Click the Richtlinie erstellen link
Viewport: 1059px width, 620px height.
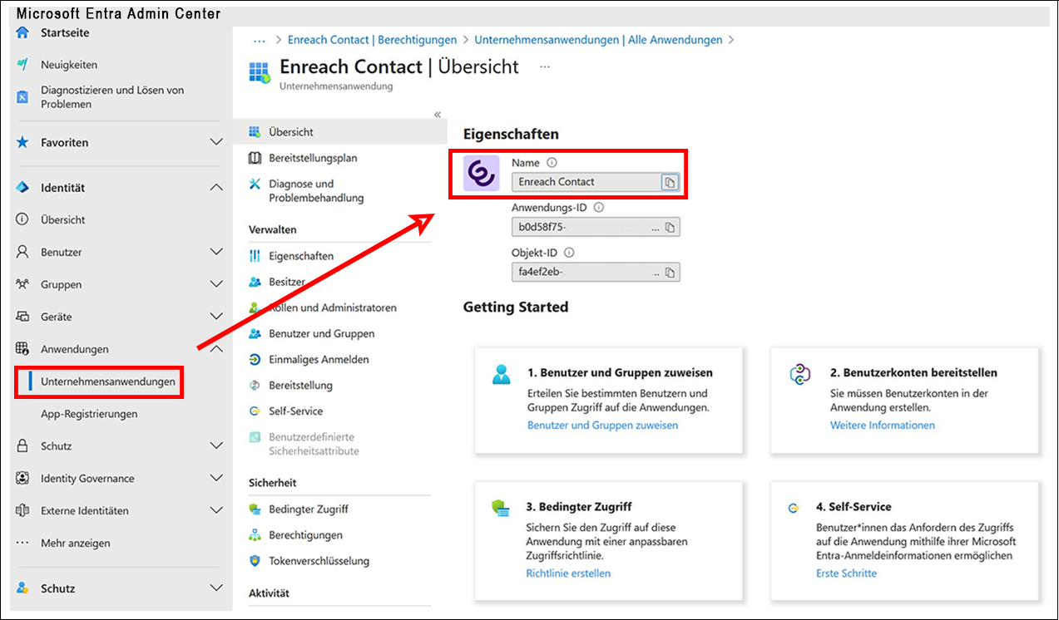tap(568, 573)
